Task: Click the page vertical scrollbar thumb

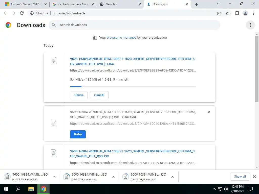Action: click(x=257, y=69)
